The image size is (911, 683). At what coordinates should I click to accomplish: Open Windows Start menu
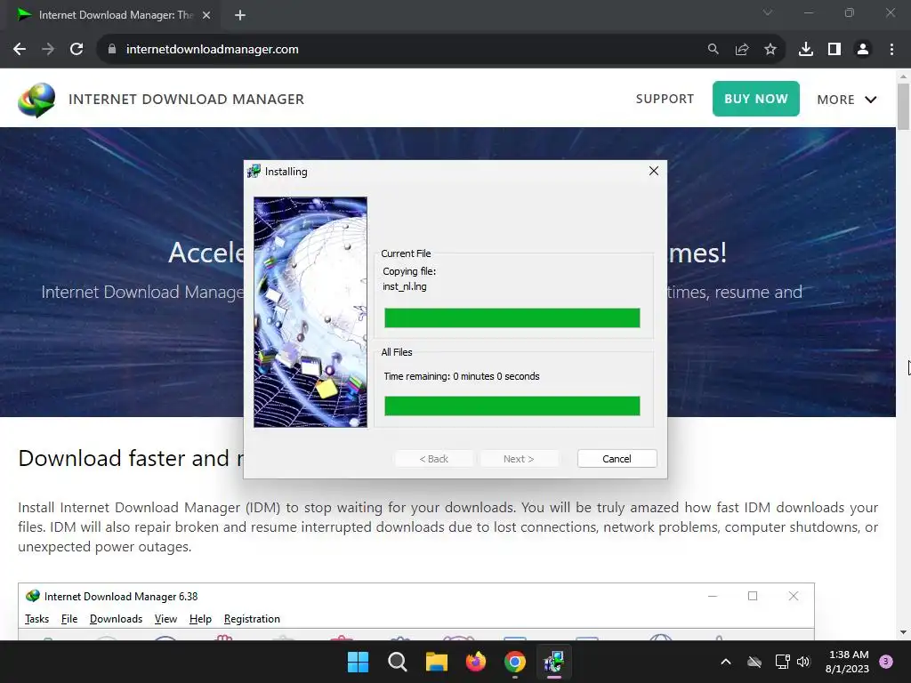[x=358, y=662]
